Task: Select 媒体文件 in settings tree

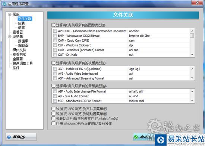Action: 19,50
